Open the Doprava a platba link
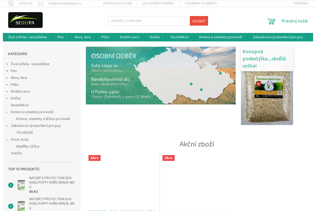 (x=117, y=3)
